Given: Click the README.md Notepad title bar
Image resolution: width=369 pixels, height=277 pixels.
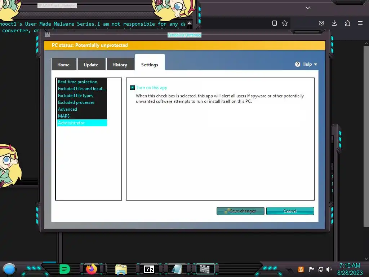Looking at the screenshot, I should 57,6.
